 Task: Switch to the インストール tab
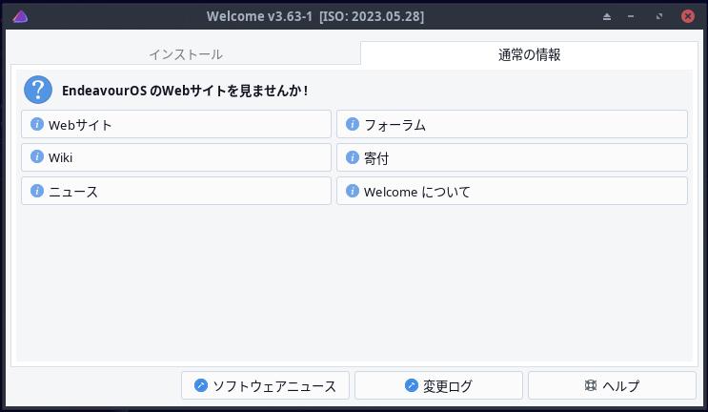click(186, 54)
